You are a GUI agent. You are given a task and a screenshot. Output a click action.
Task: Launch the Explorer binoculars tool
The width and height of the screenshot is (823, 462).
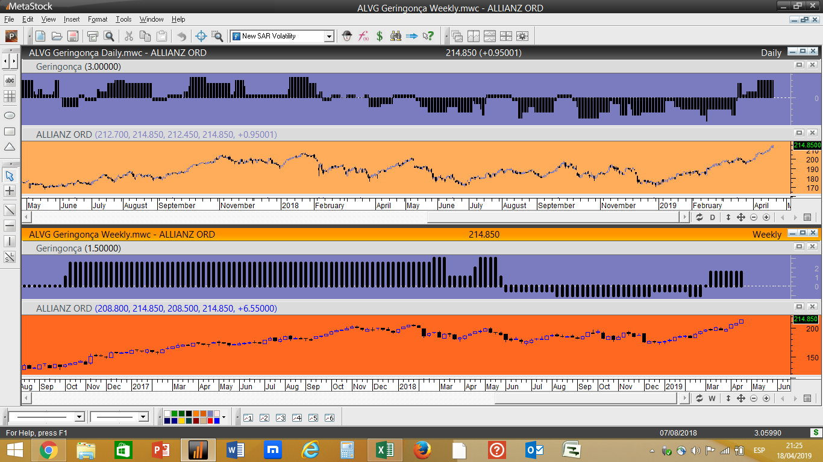pos(395,36)
